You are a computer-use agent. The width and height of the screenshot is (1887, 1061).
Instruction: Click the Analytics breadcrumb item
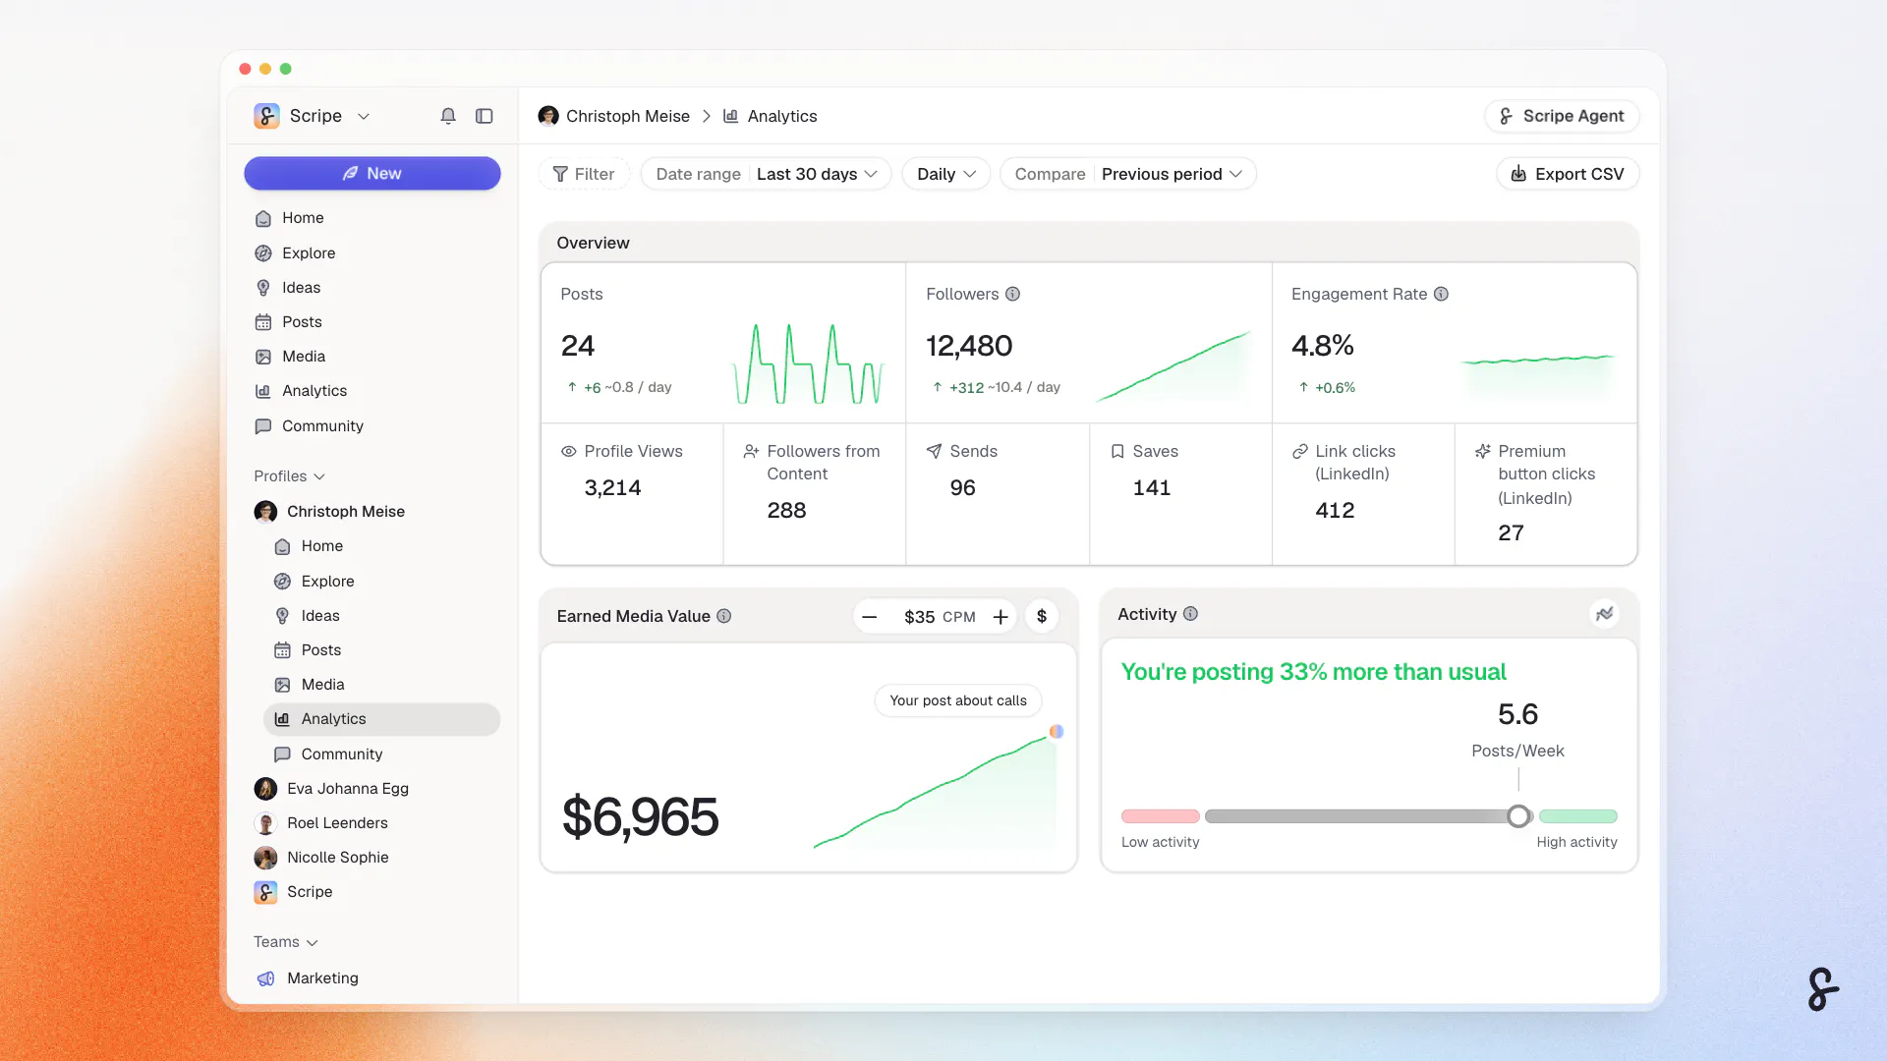(x=771, y=116)
